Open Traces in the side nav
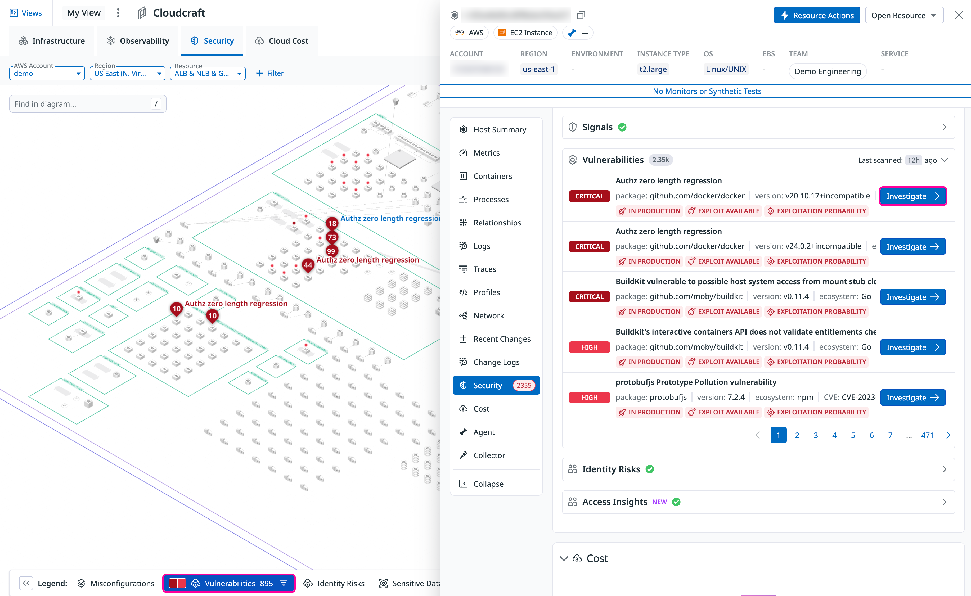Image resolution: width=971 pixels, height=596 pixels. 496,269
